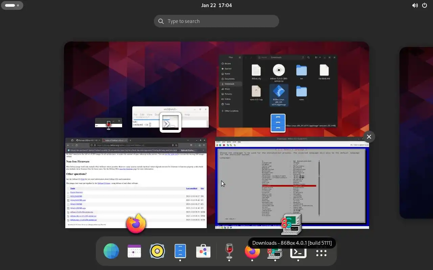Select the small Wine window thumbnail
The width and height of the screenshot is (433, 270).
click(x=109, y=123)
